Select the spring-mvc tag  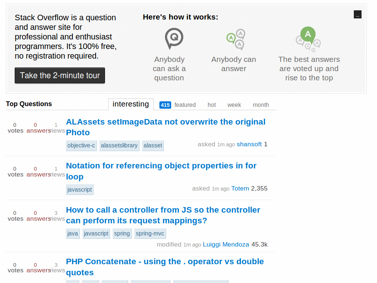click(150, 233)
